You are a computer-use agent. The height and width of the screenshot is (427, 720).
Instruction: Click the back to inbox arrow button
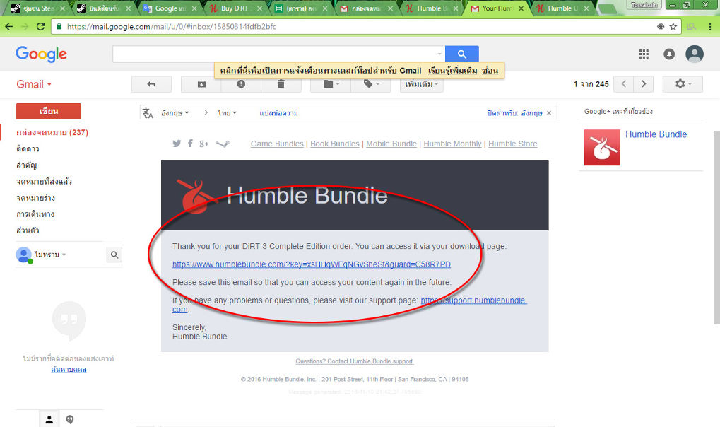click(151, 84)
